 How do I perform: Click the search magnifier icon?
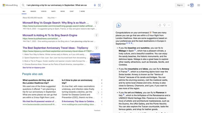(23, 5)
